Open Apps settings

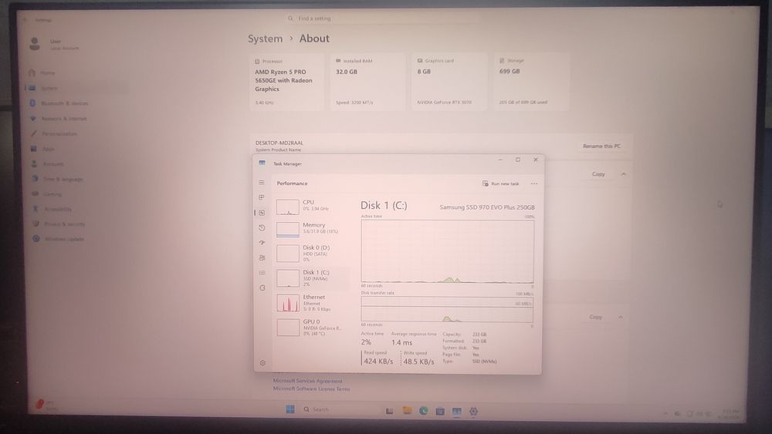click(x=76, y=149)
